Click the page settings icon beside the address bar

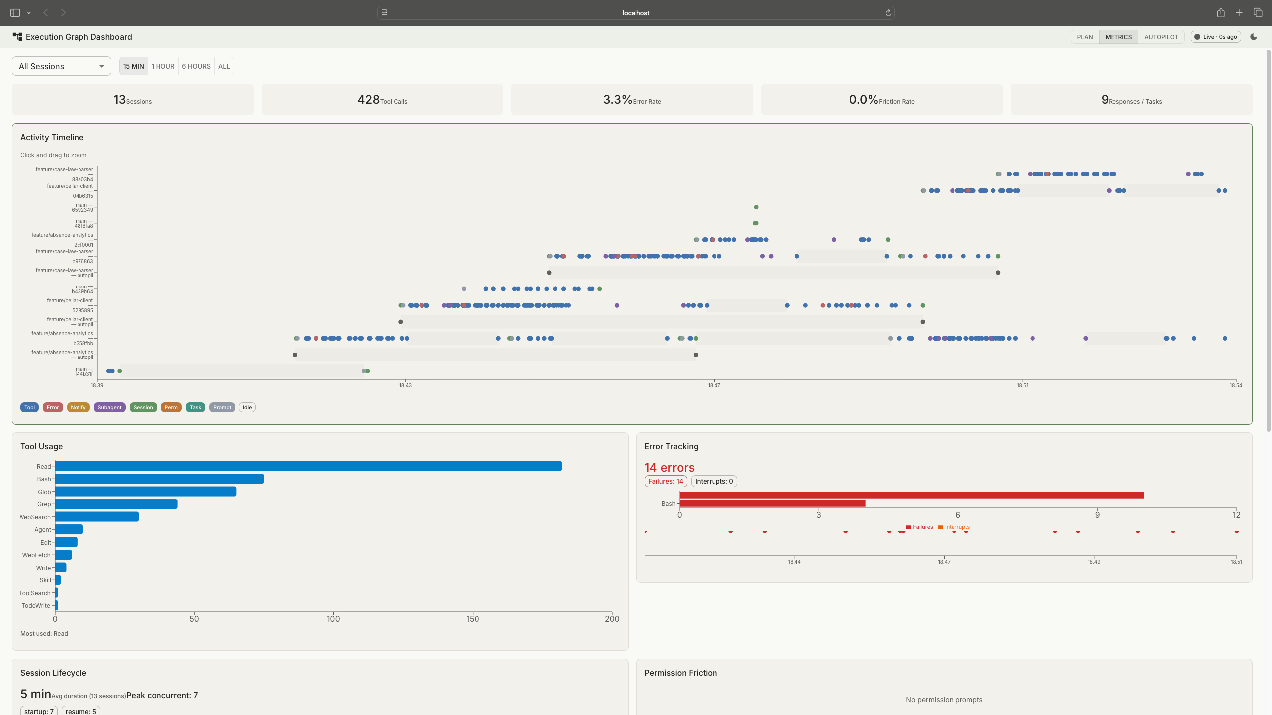384,13
